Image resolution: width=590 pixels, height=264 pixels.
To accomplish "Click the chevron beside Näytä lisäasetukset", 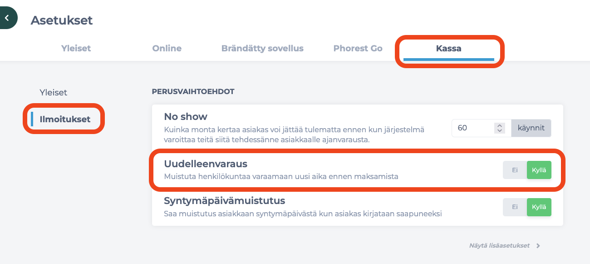I will pyautogui.click(x=538, y=246).
